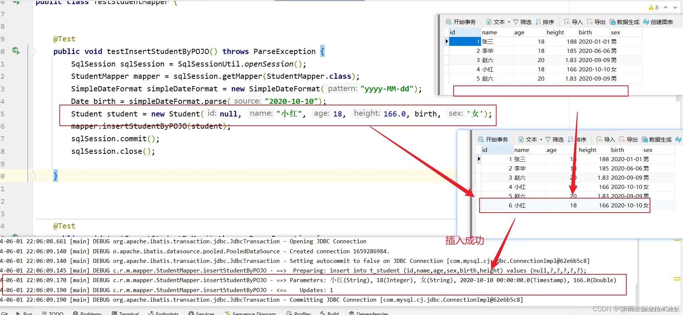The height and width of the screenshot is (315, 683).
Task: Open the Services tool window tab
Action: tap(201, 313)
